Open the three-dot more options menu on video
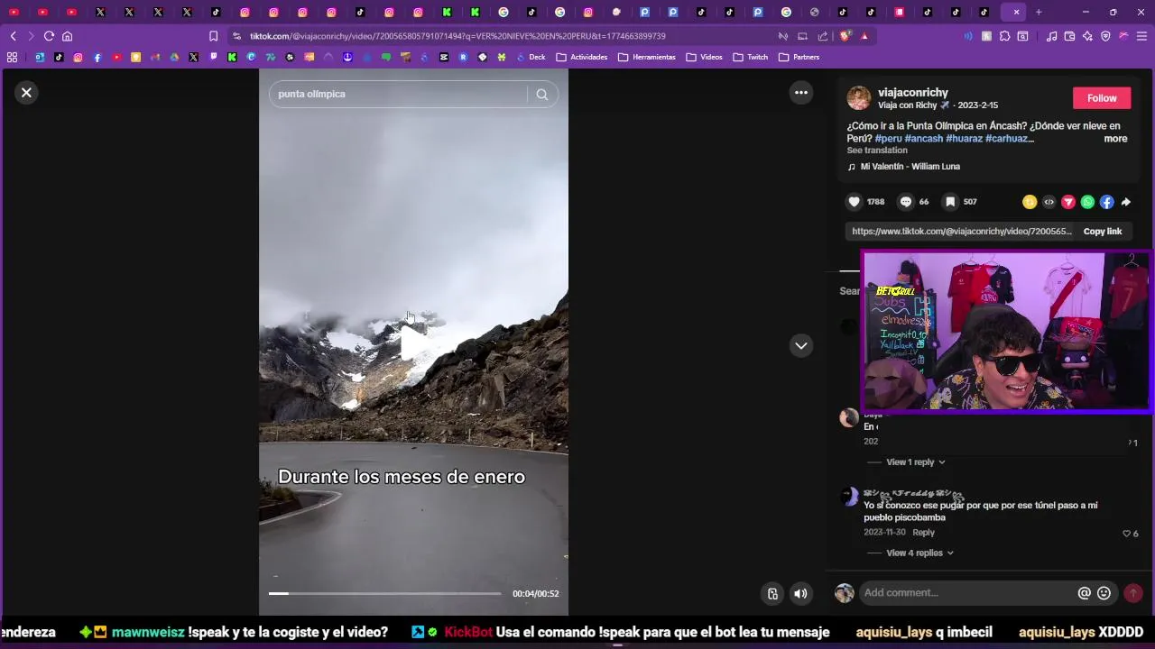The height and width of the screenshot is (649, 1155). [800, 92]
